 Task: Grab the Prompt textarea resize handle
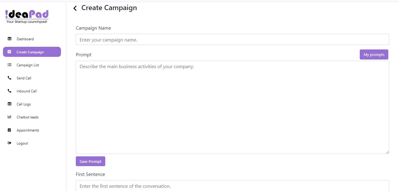[x=387, y=152]
